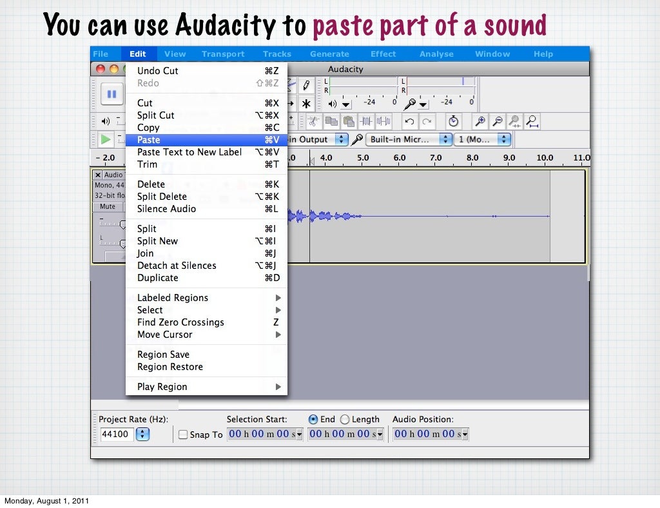Choose Split Cut menu item
660x508 pixels.
click(206, 115)
